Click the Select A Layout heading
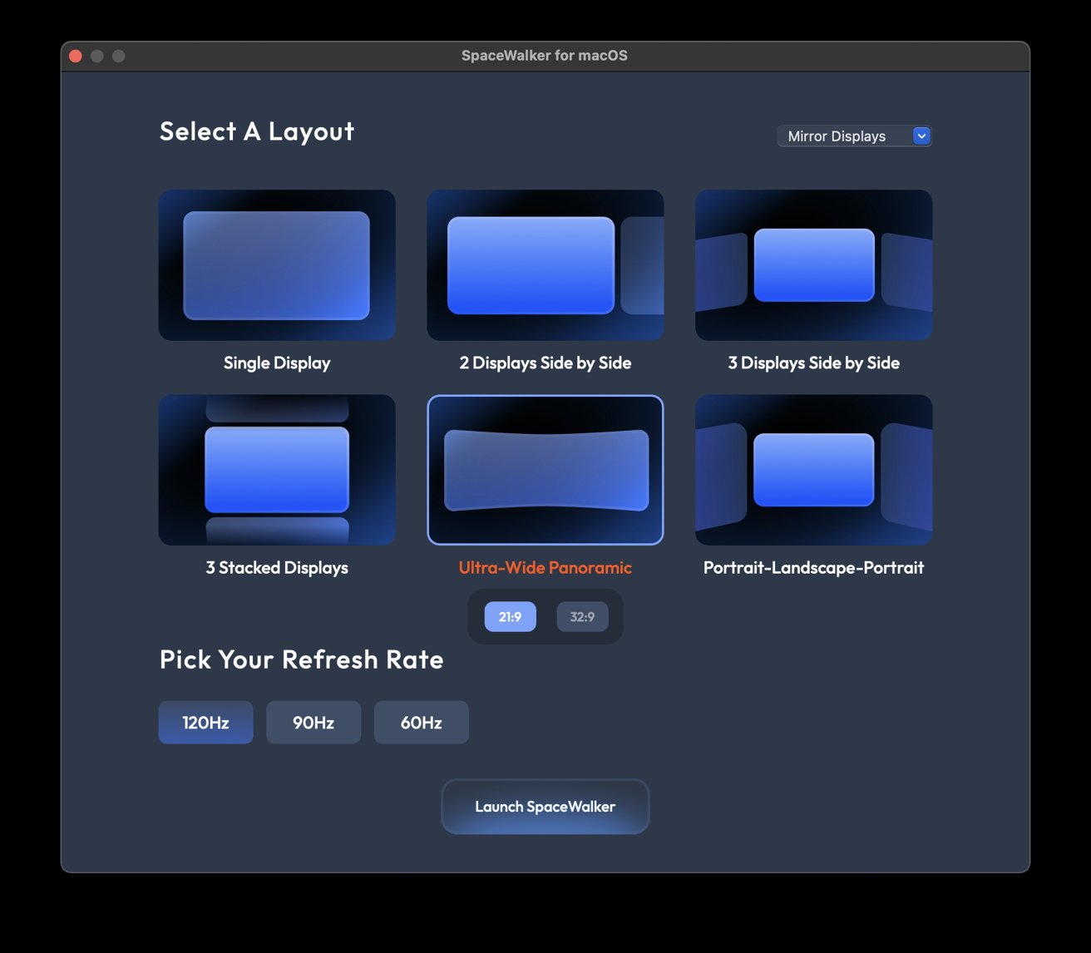1091x953 pixels. click(257, 131)
